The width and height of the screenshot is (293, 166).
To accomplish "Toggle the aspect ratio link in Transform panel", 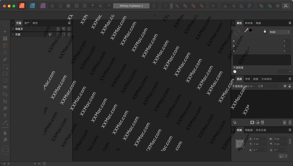I will 290,141.
